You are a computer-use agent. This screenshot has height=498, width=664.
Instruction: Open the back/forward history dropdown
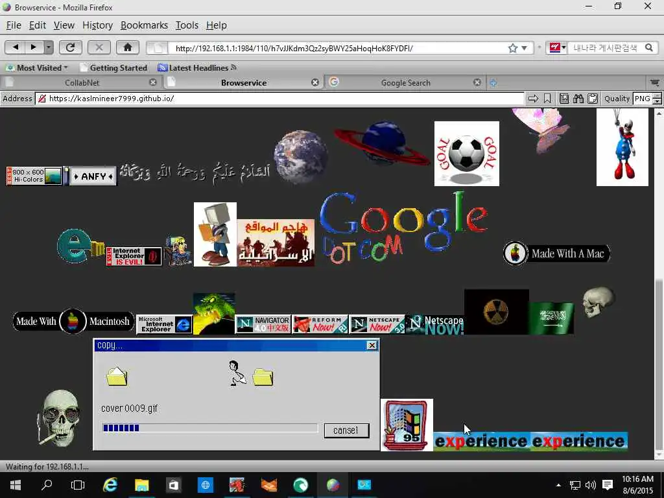49,47
